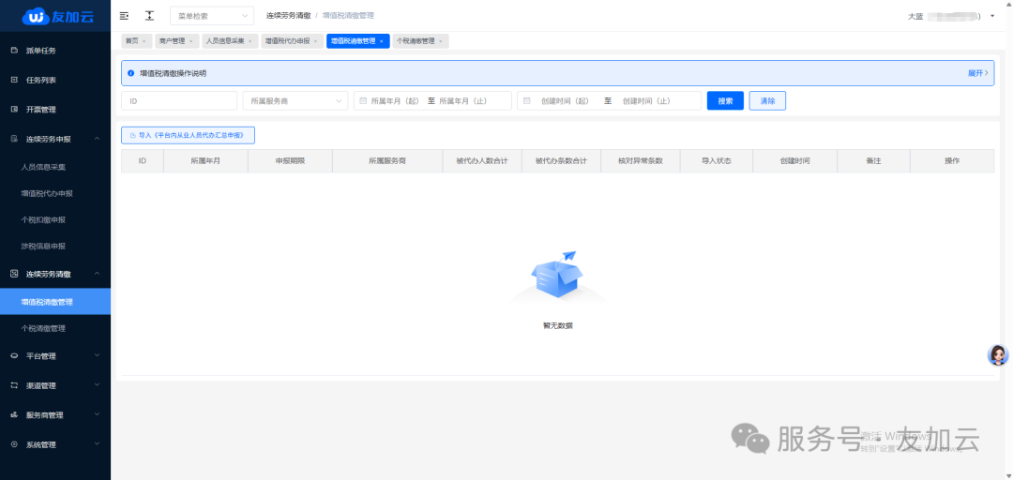The height and width of the screenshot is (480, 1013).
Task: Switch to the 人员信息采集 tab
Action: point(225,40)
